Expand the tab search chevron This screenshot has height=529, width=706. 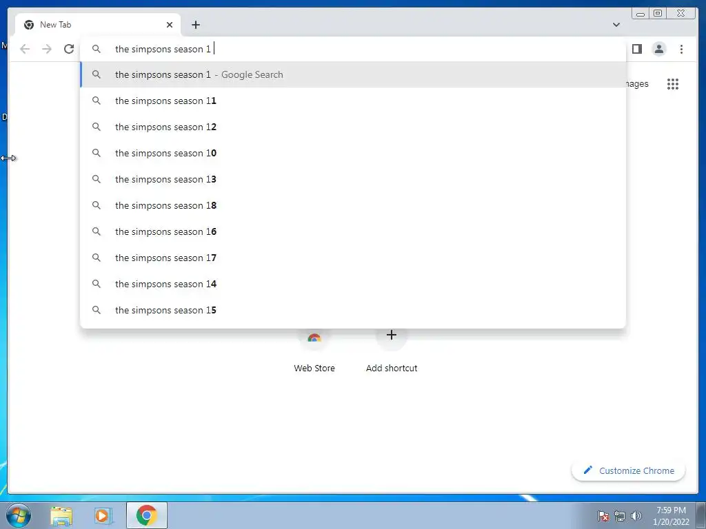click(x=616, y=25)
